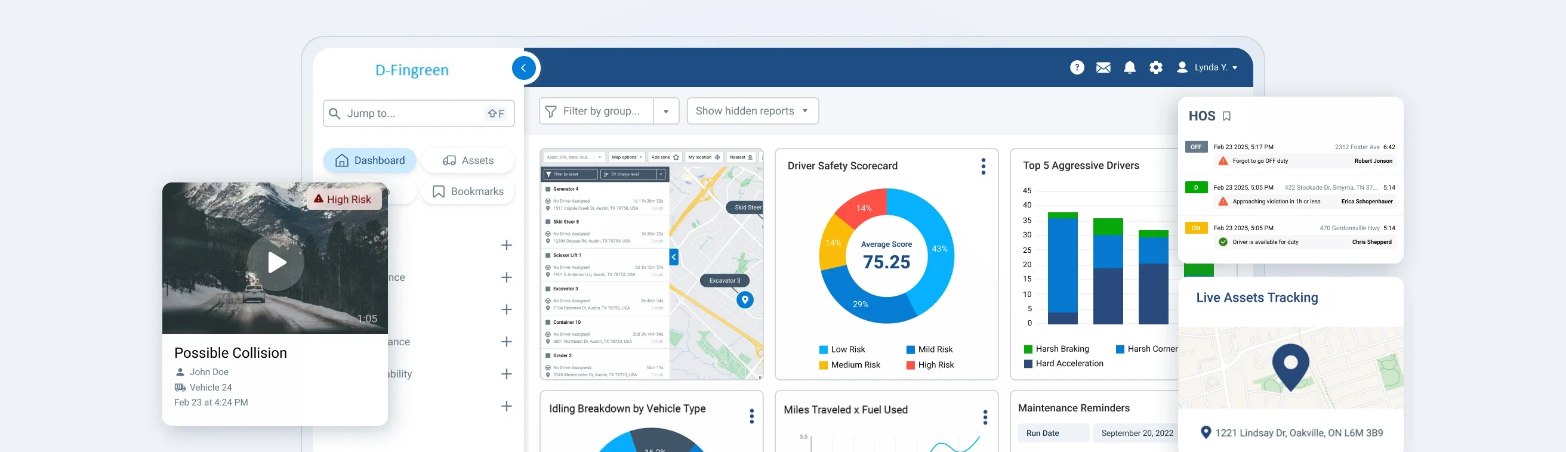Play the Possible Collision video
Image resolution: width=1566 pixels, height=452 pixels.
point(275,263)
